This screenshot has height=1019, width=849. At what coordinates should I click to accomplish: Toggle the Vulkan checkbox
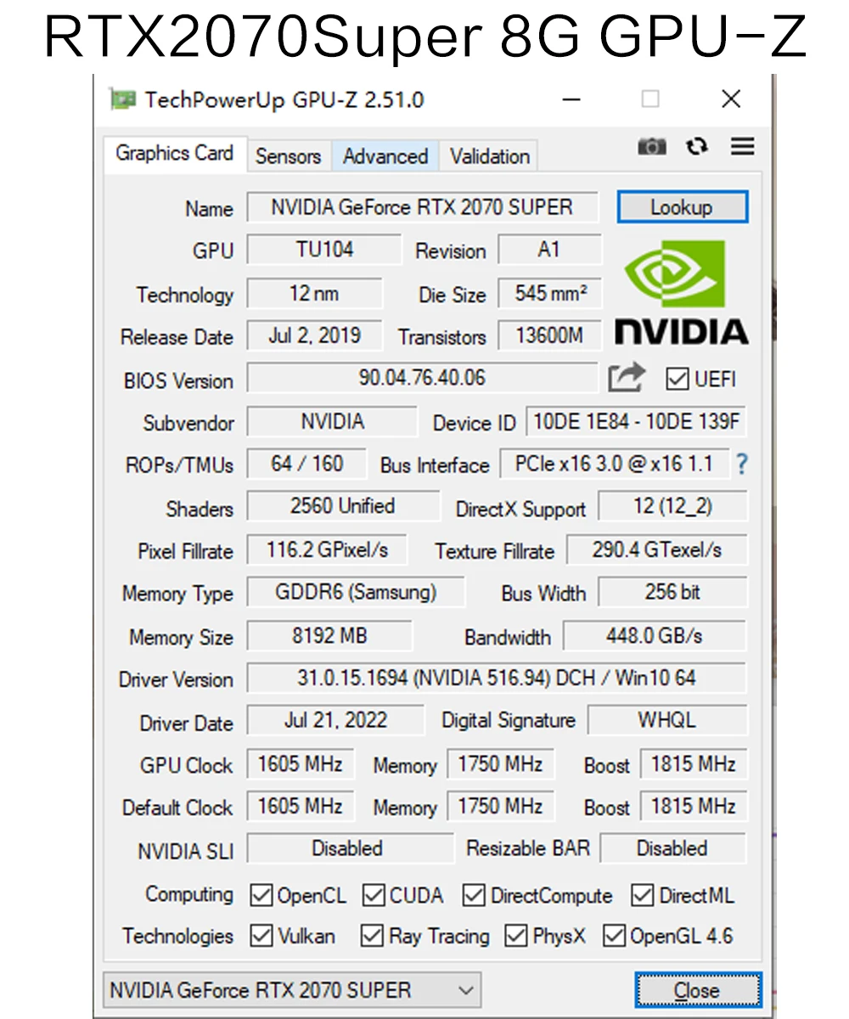point(261,936)
